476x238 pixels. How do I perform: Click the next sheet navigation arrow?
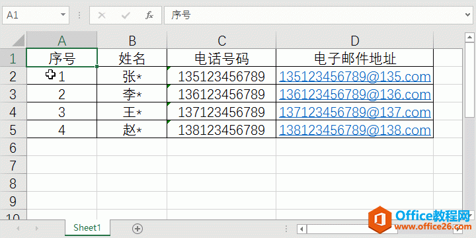tap(37, 228)
